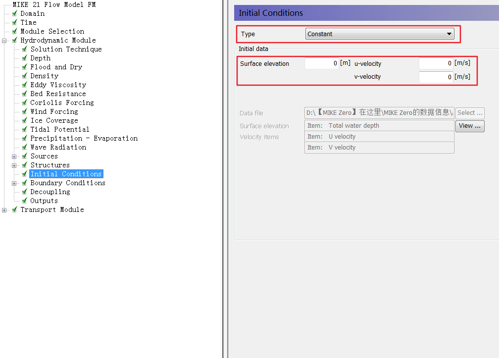
Task: Select Coriolis Forcing item
Action: (x=62, y=102)
